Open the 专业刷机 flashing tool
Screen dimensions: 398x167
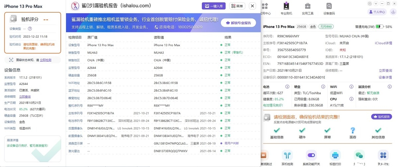(x=286, y=9)
